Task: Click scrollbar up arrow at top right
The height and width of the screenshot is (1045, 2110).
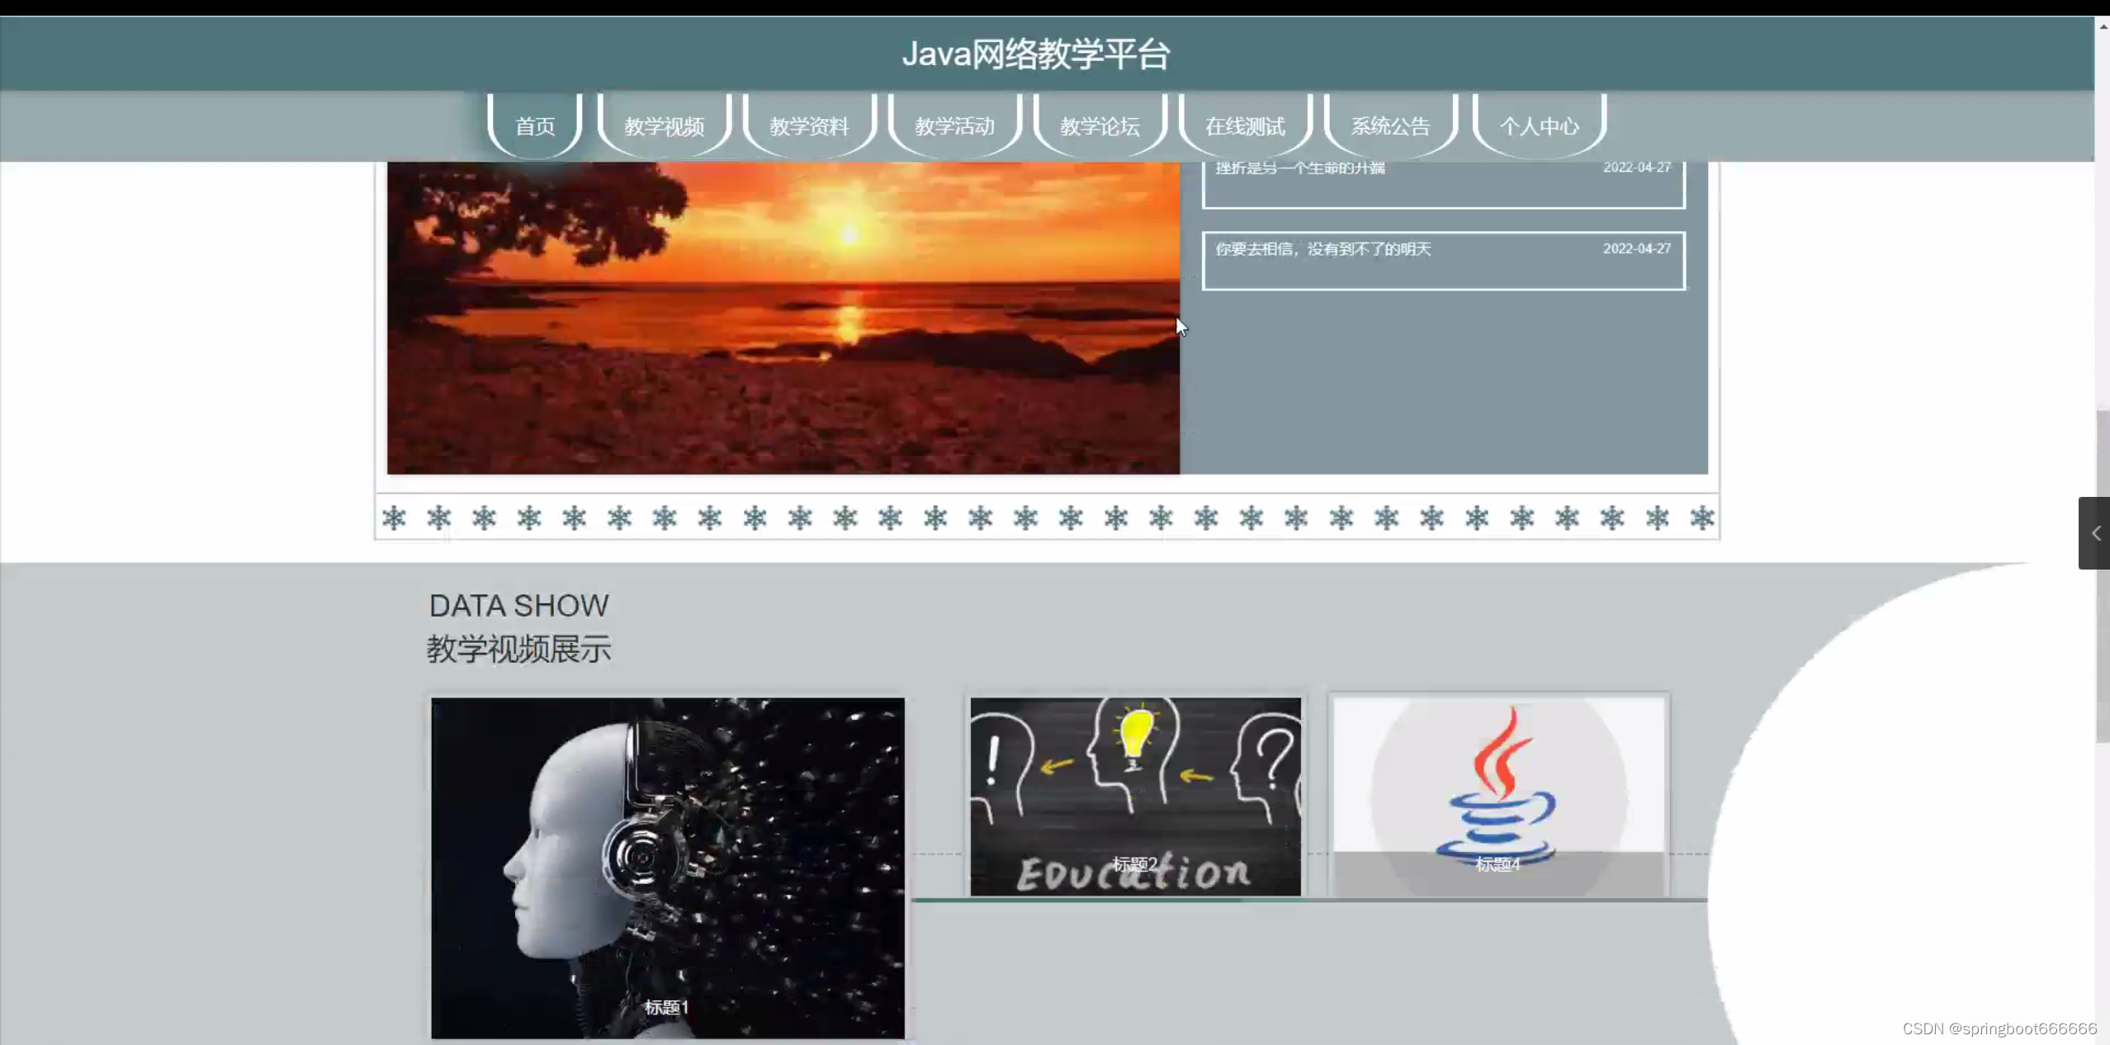Action: point(2102,26)
